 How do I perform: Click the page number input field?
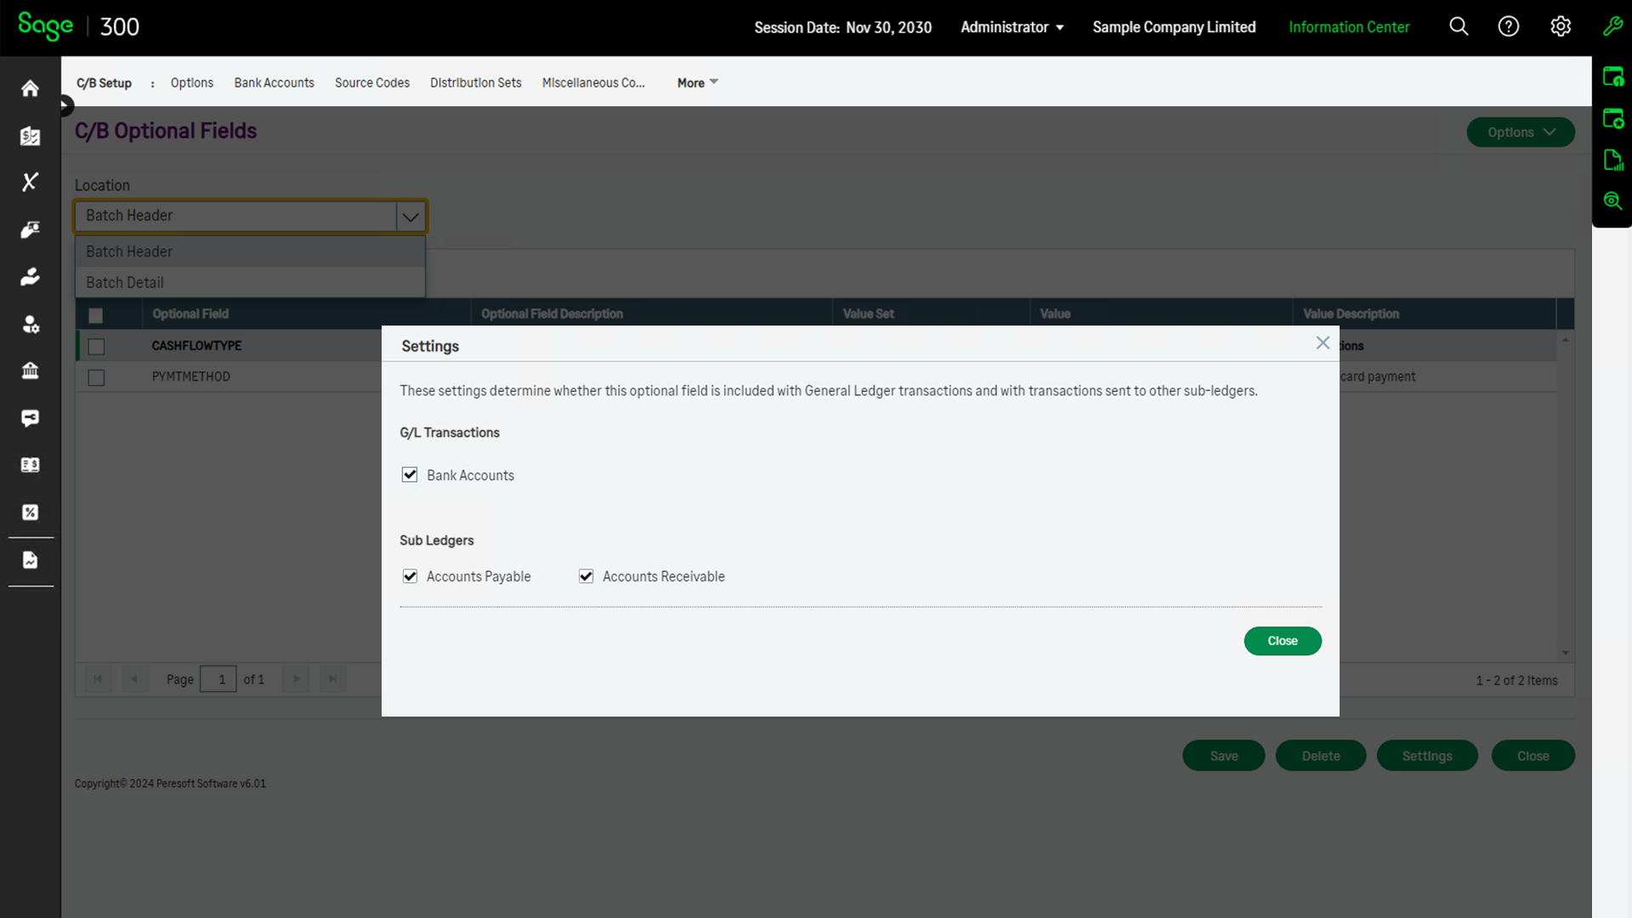218,679
